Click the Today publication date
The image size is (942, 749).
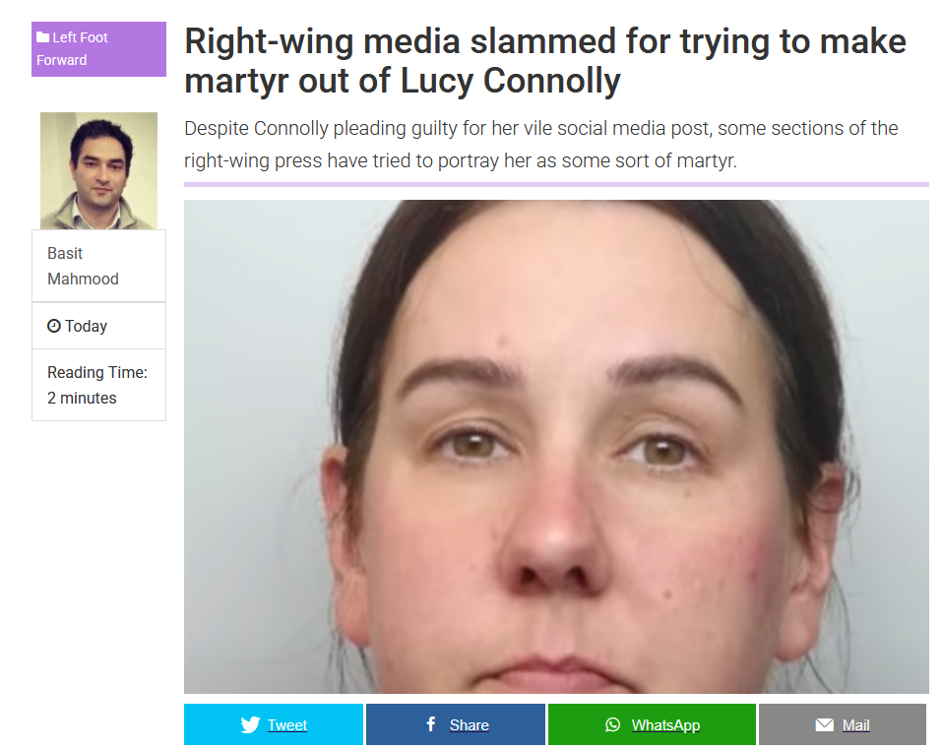coord(86,326)
